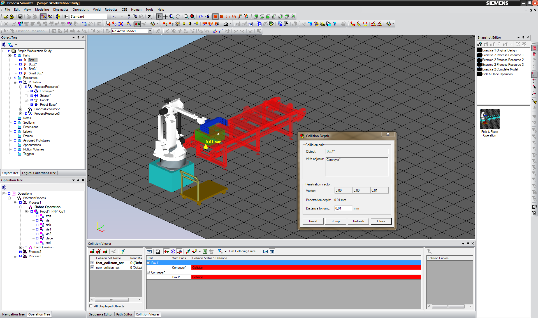This screenshot has height=318, width=538.
Task: Click the Export to Excel icon
Action: pos(205,251)
